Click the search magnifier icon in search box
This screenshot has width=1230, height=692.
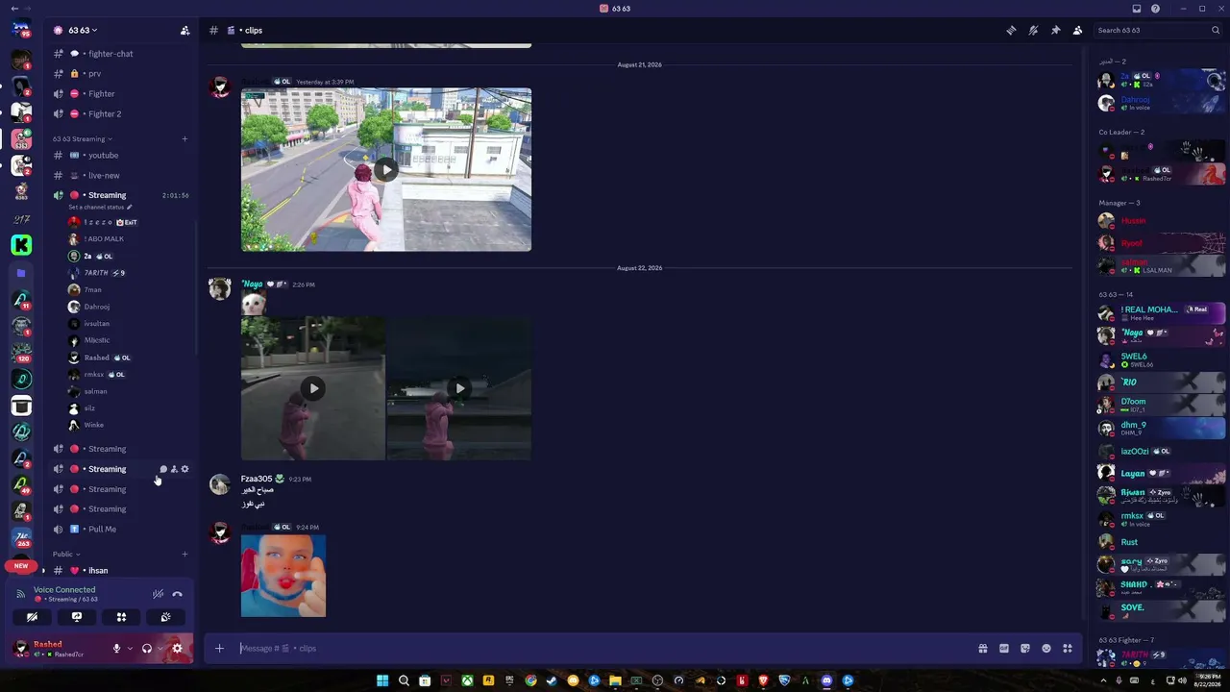pyautogui.click(x=1216, y=30)
